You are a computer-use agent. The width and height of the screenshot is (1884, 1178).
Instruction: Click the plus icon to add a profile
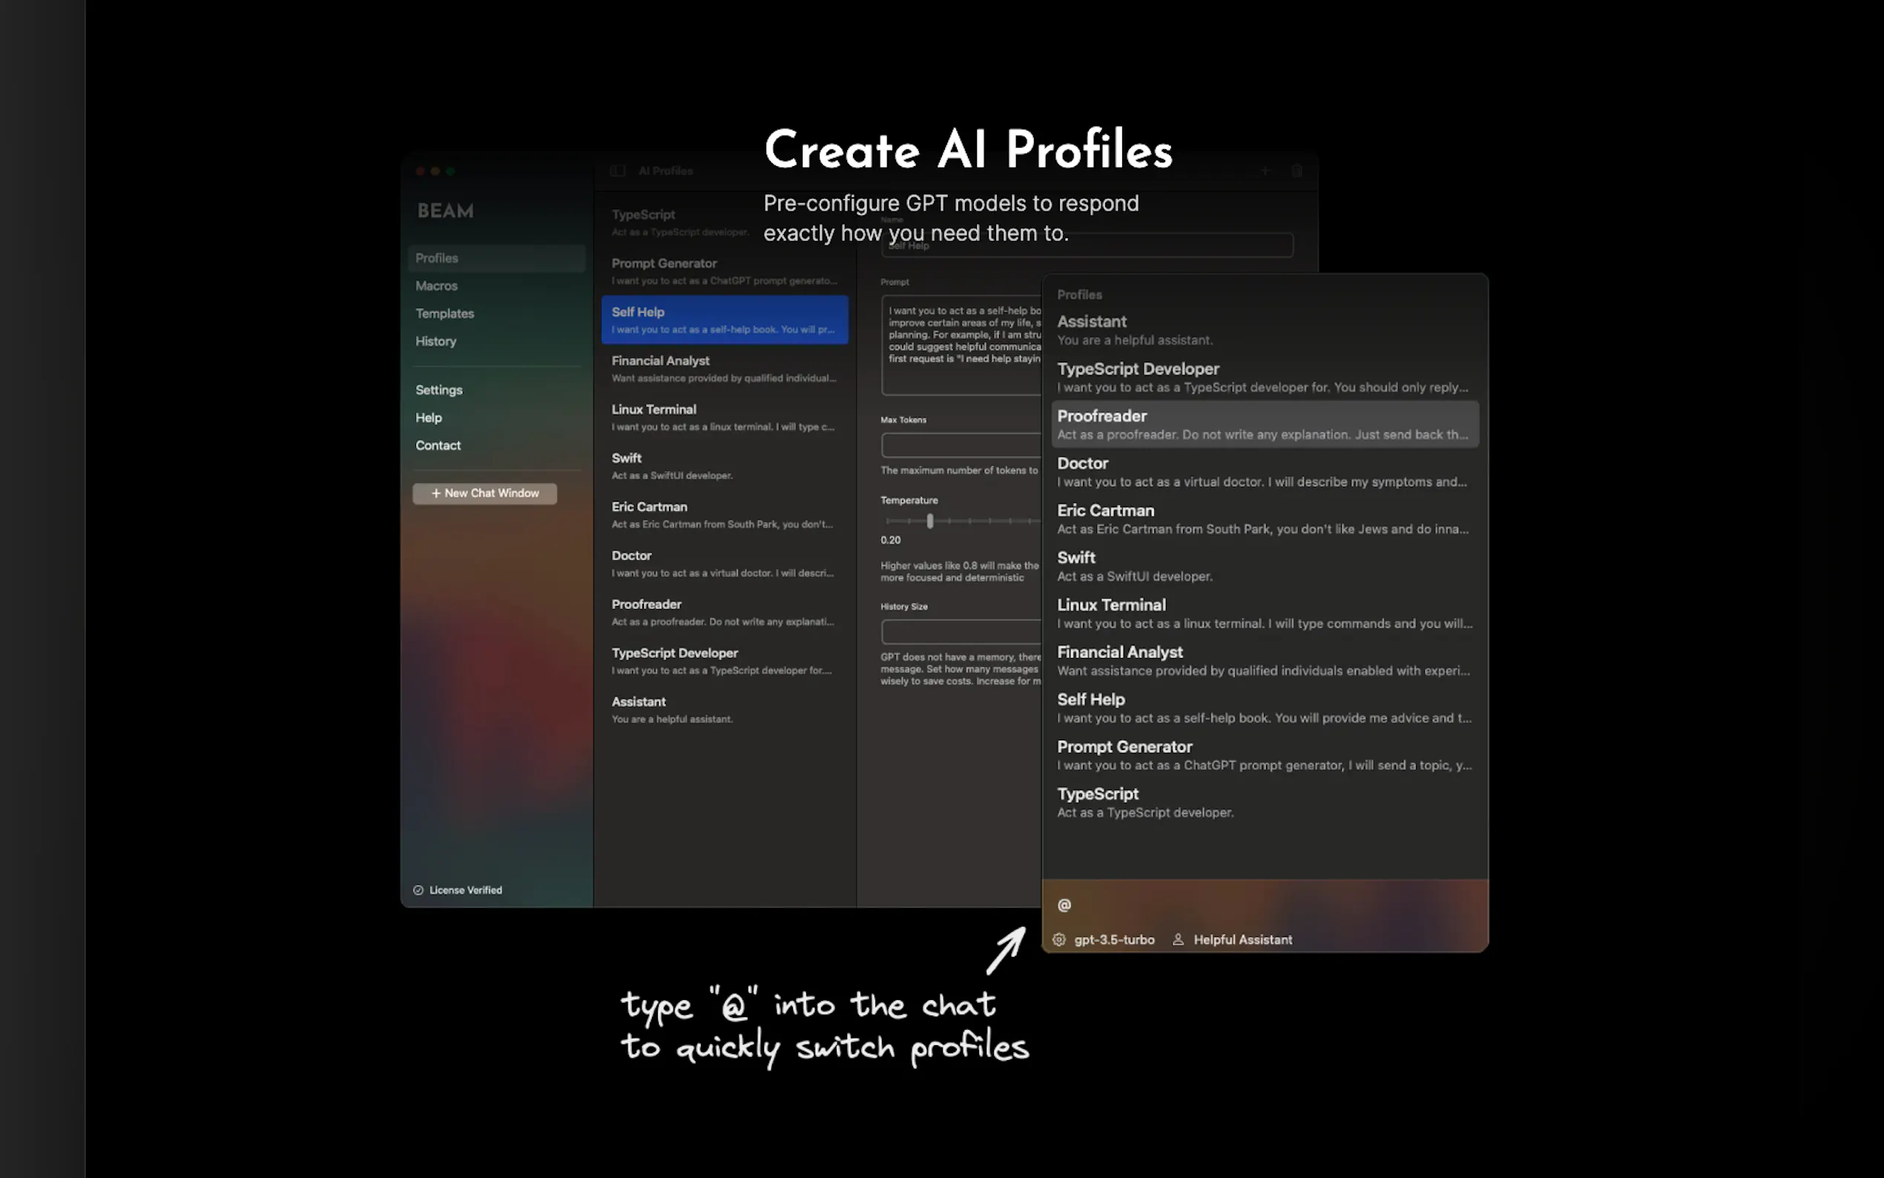point(1265,171)
